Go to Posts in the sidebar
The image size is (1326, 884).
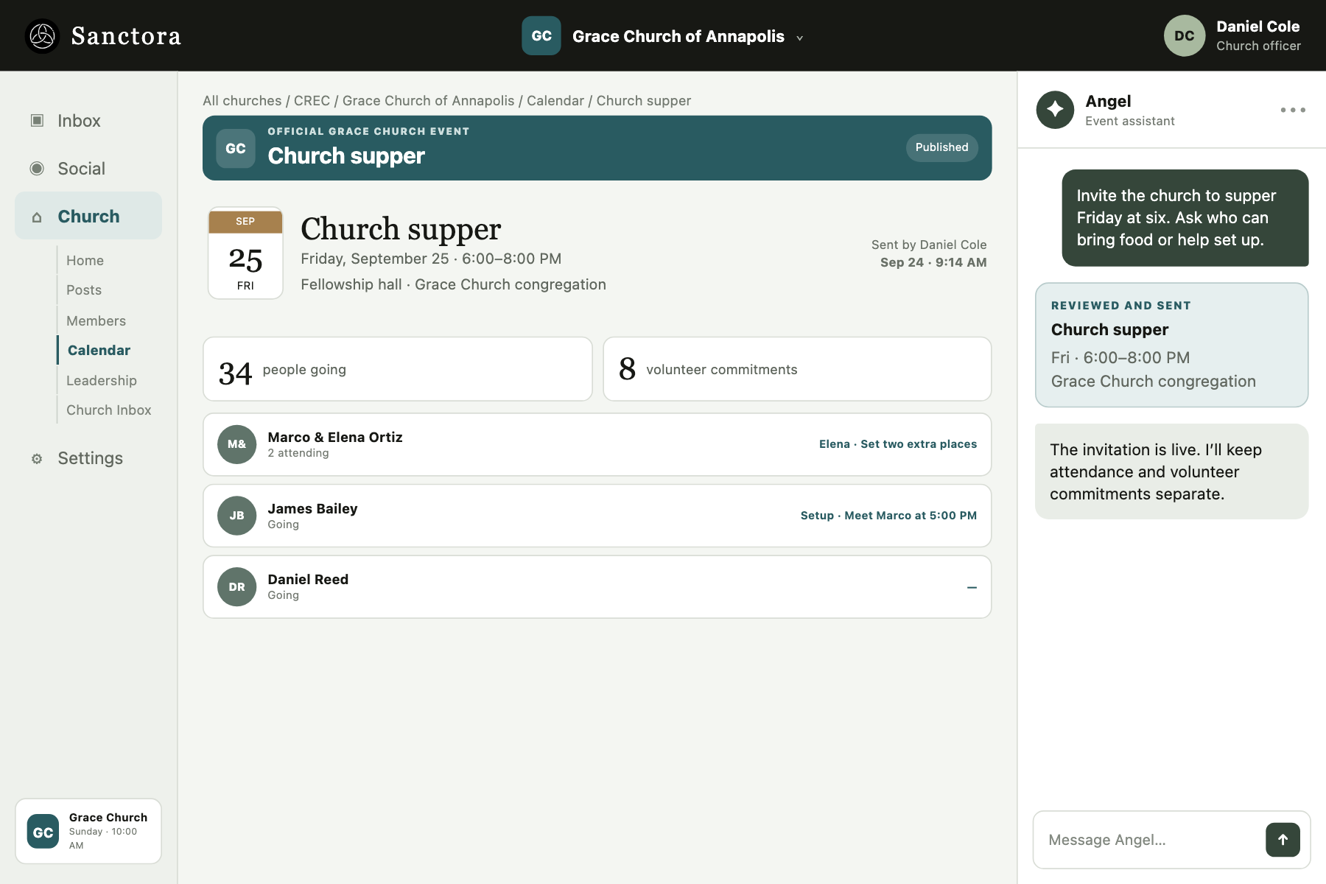84,290
